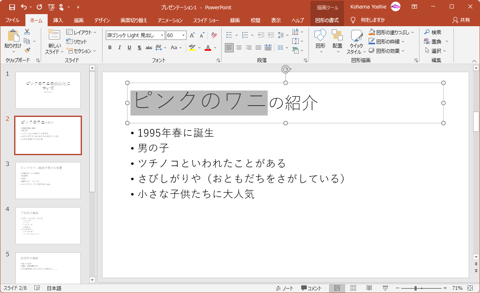The height and width of the screenshot is (293, 480).
Task: Apply yellow text highlight color
Action: [192, 48]
